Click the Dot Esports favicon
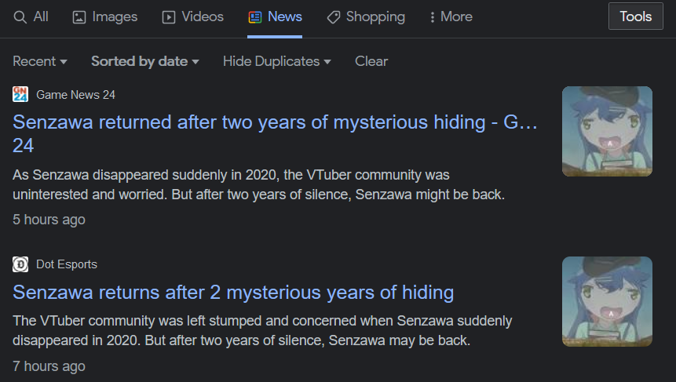The height and width of the screenshot is (382, 676). tap(20, 264)
